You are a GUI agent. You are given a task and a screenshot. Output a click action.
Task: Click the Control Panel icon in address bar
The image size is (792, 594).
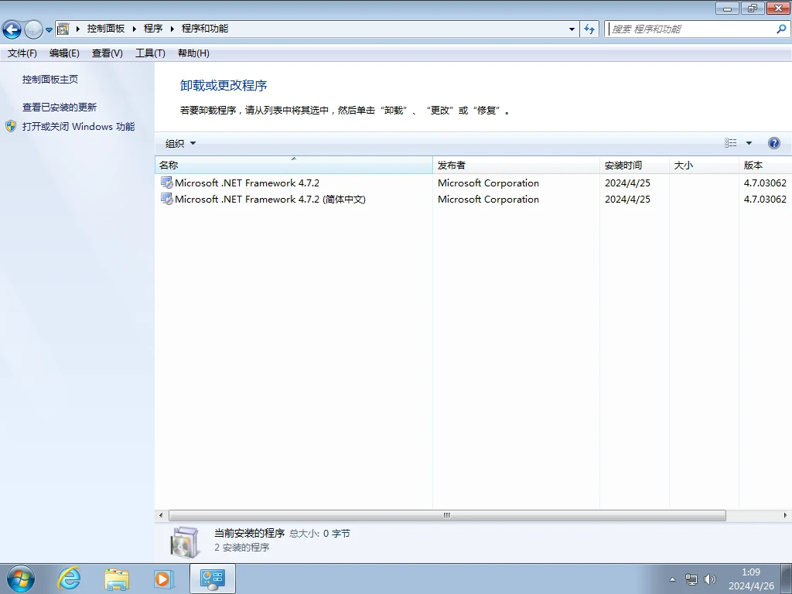(x=63, y=29)
